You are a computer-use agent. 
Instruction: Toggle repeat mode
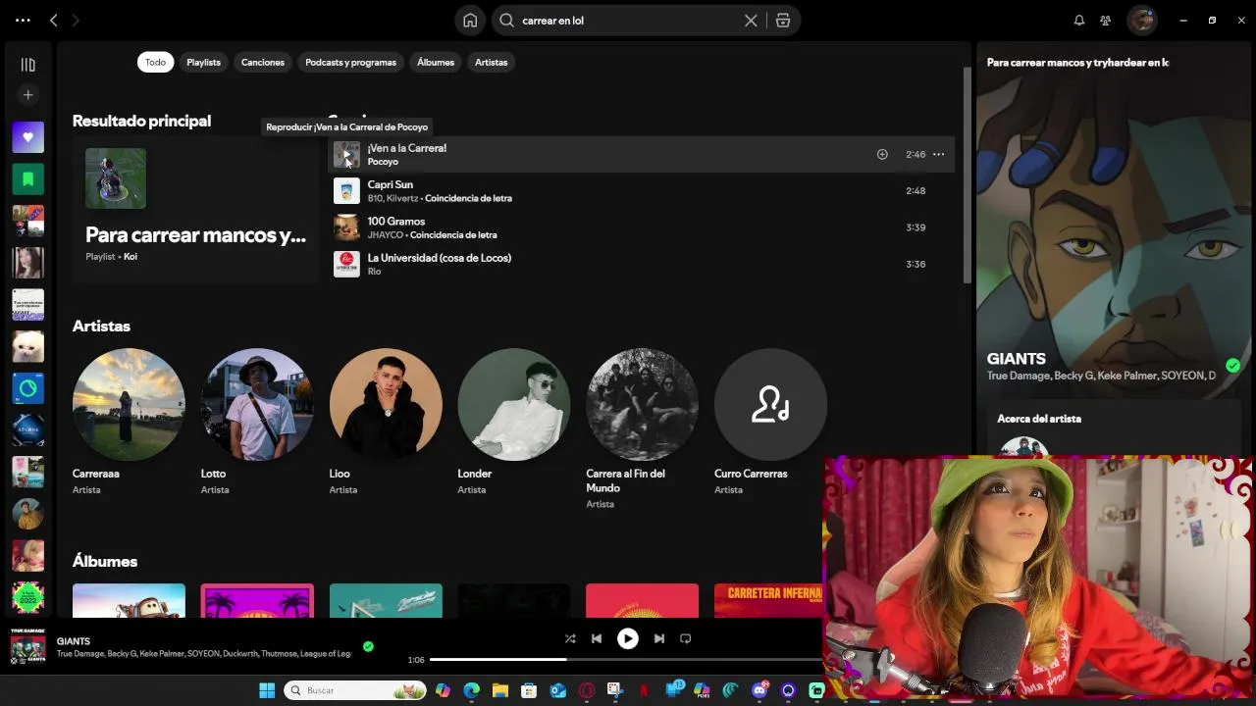pos(686,638)
